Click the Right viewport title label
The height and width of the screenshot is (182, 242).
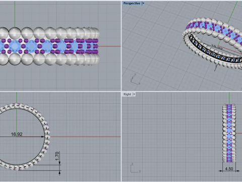pos(127,95)
